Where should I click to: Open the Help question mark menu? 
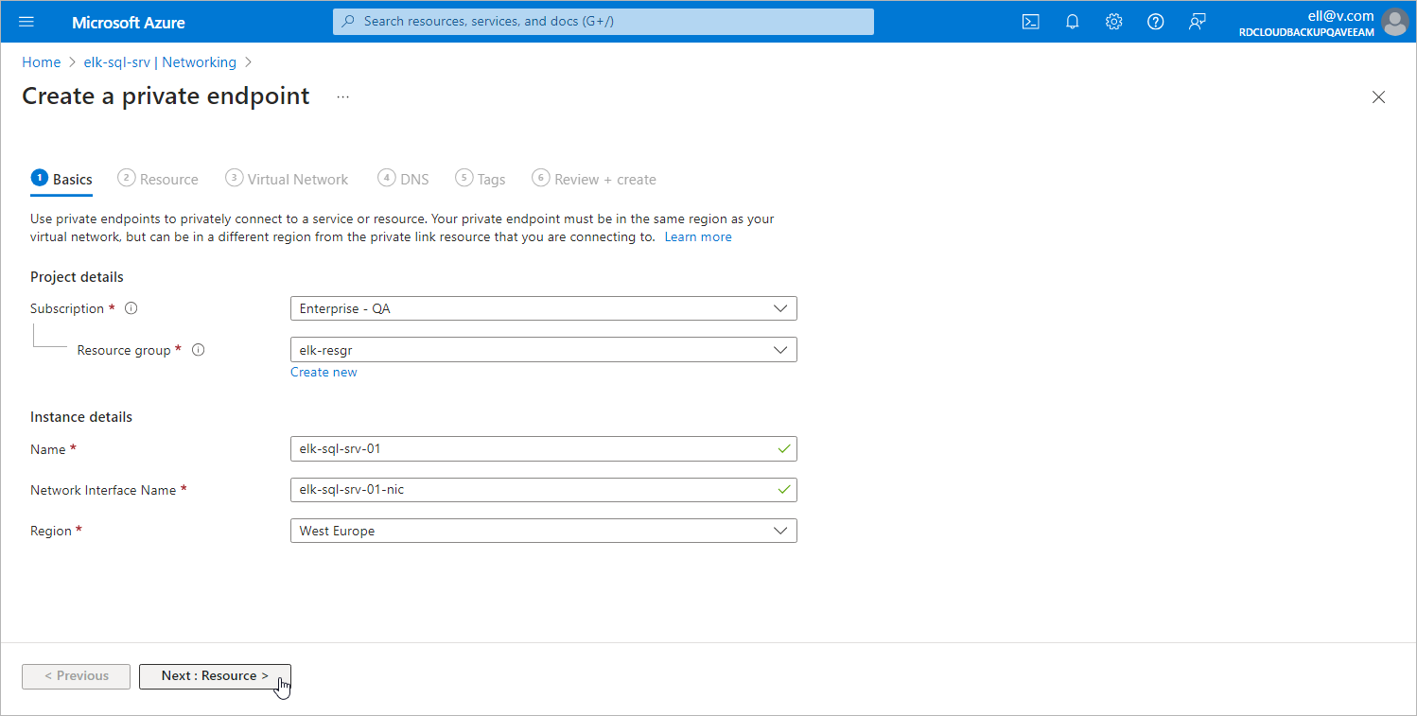tap(1156, 22)
